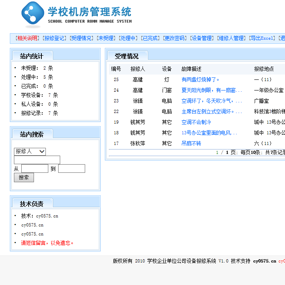Click the 报修记录: 7 条 statistic
This screenshot has width=285, height=285.
point(39,113)
